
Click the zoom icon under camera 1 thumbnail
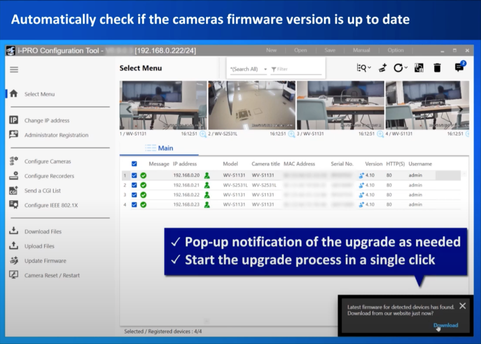(203, 134)
